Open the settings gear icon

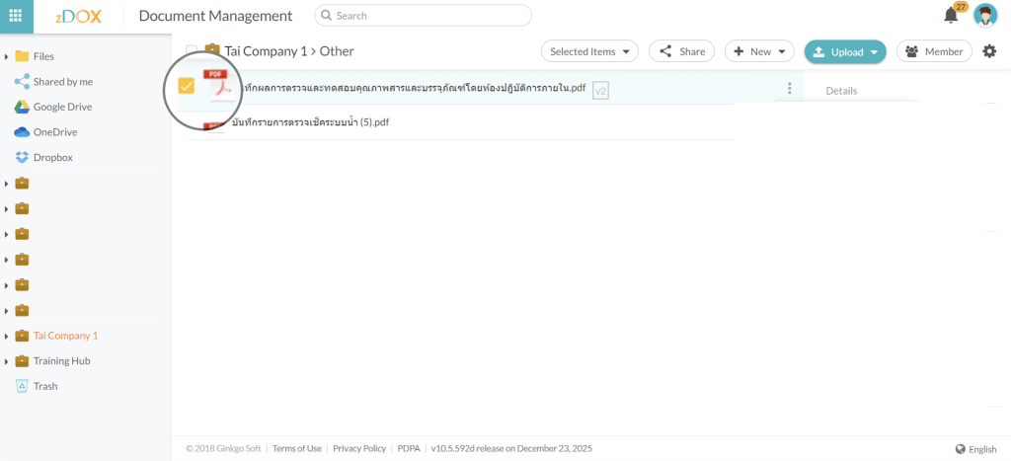coord(989,51)
